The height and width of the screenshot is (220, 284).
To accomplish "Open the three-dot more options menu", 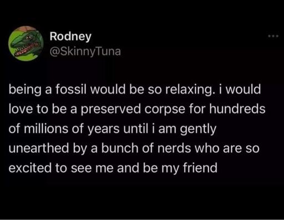I will tap(273, 36).
